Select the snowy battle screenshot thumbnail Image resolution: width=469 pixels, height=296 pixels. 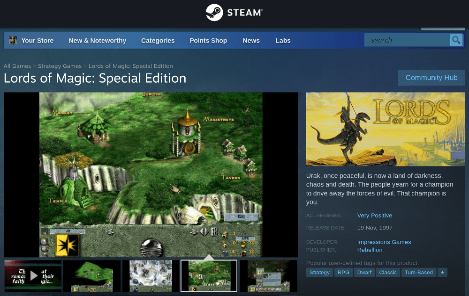click(151, 276)
